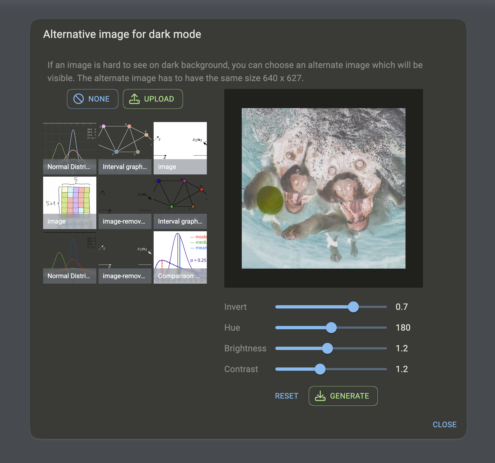This screenshot has height=463, width=495.
Task: Click the Invert slider handle
Action: coord(353,307)
